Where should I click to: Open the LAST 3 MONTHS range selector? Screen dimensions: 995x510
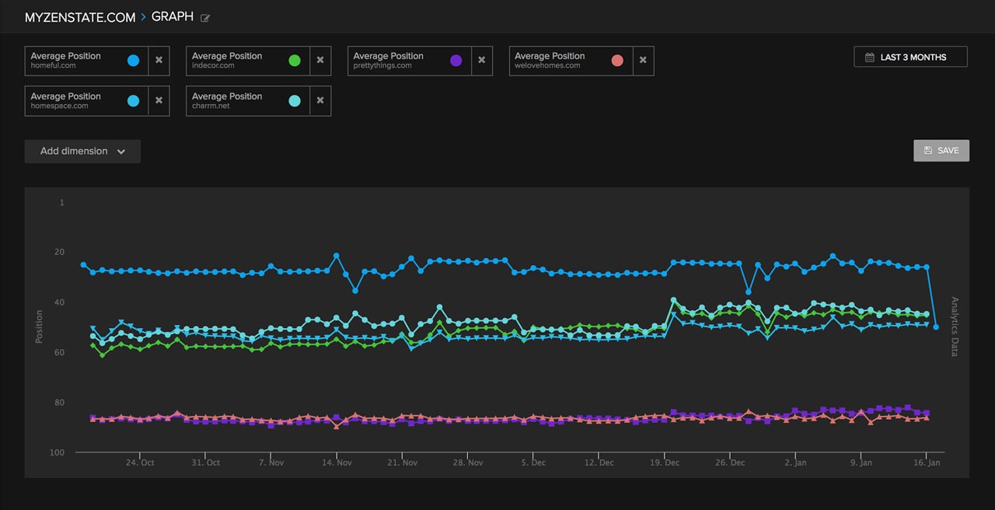[x=910, y=56]
